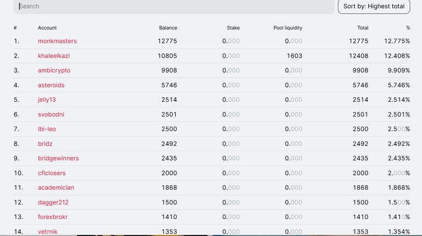This screenshot has width=422, height=236.
Task: Select the ambicrypto account
Action: click(54, 70)
